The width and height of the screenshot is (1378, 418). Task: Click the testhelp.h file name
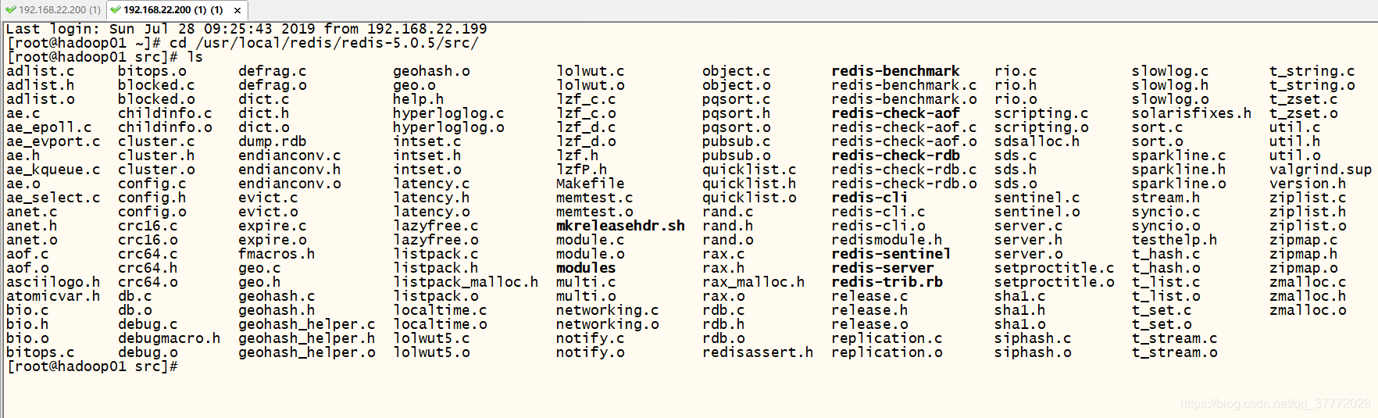point(1174,240)
